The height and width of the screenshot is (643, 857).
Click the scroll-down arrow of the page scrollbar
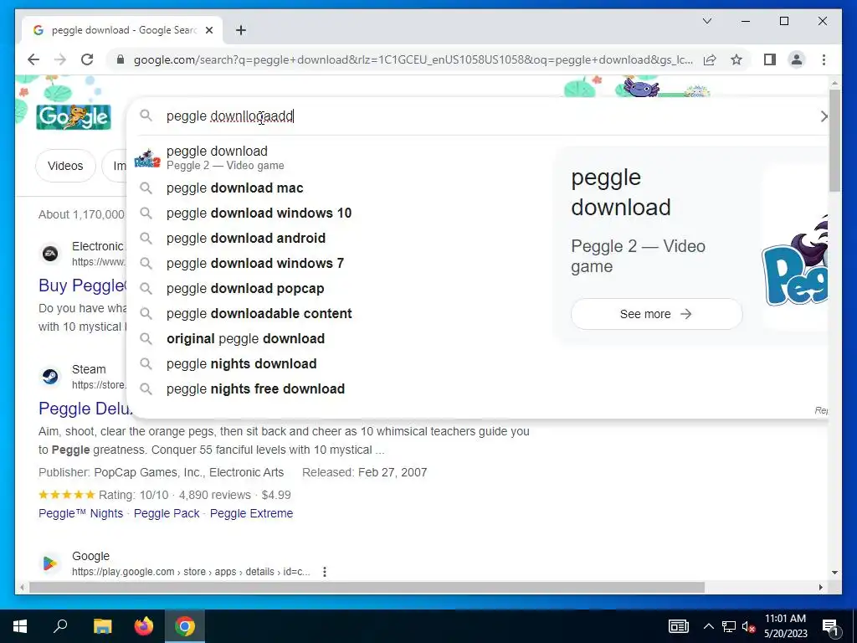834,573
